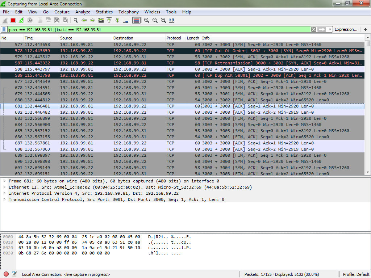Clear the display filter
The height and width of the screenshot is (278, 371).
(x=314, y=30)
